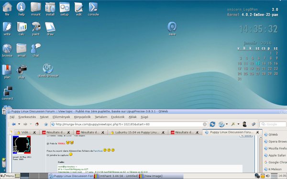Launch the mount drives icon
This screenshot has width=287, height=179.
tap(36, 9)
